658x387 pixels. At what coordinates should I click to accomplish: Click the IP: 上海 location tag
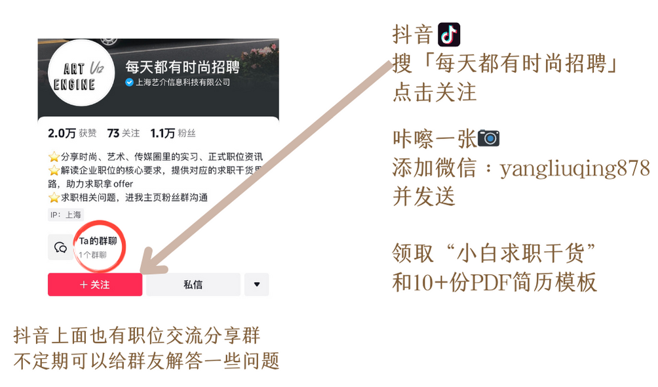click(x=66, y=214)
